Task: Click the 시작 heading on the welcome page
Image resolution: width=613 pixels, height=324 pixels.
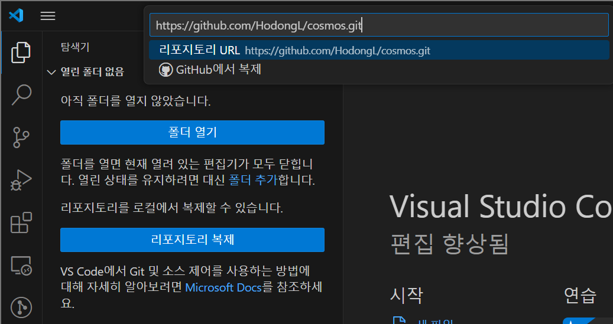Action: pos(407,294)
